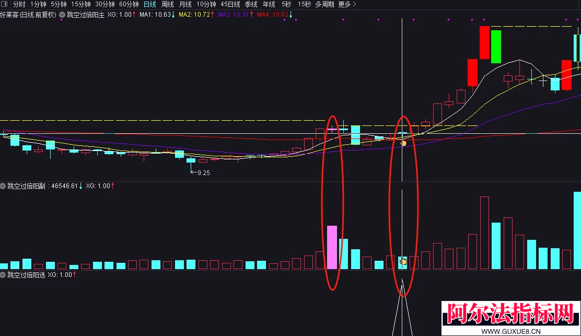581x336 pixels.
Task: Click the pink volume bar in first ellipse
Action: pyautogui.click(x=332, y=247)
